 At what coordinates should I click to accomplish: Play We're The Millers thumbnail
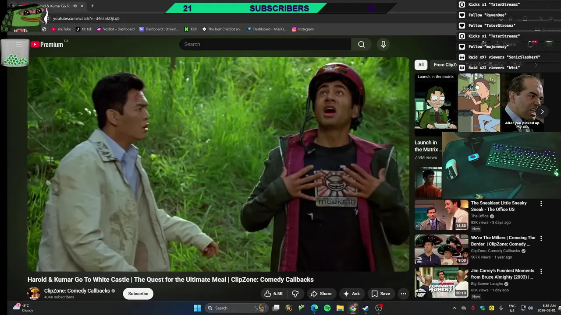coord(441,249)
